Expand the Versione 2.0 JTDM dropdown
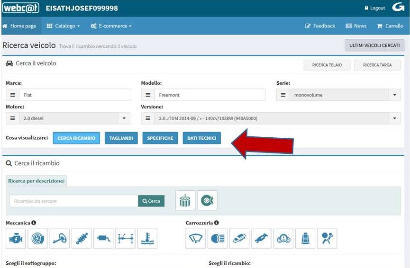 394,118
